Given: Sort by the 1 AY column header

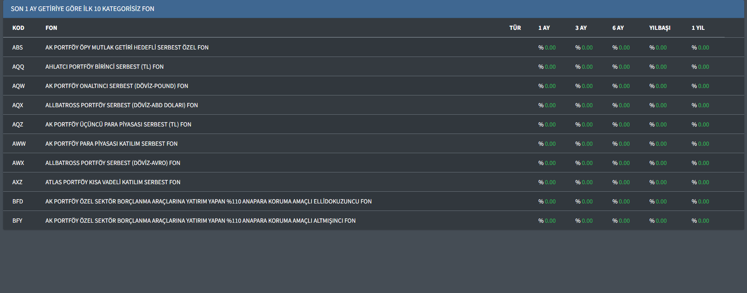Looking at the screenshot, I should 544,28.
